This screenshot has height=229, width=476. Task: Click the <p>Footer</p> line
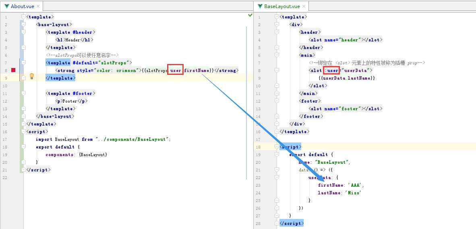(71, 101)
